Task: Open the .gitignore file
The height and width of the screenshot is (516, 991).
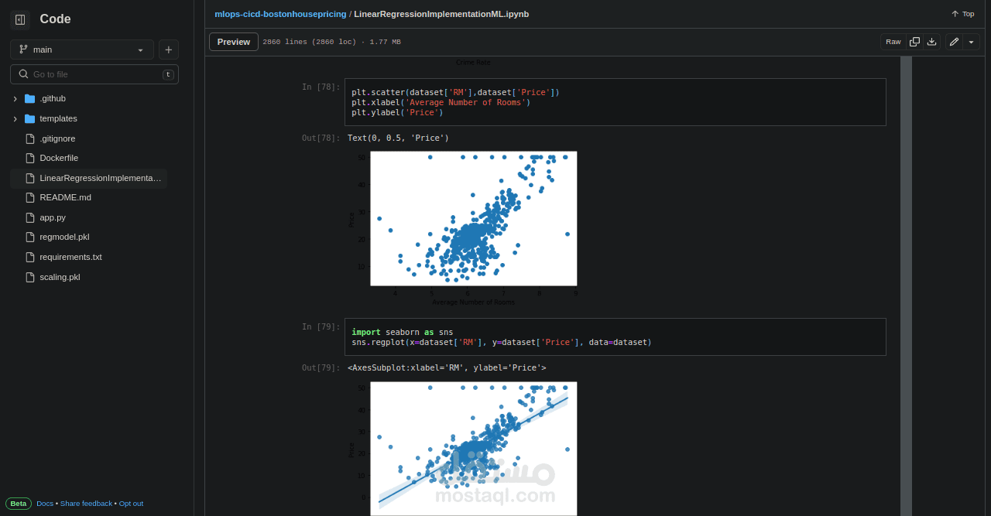Action: [x=57, y=138]
